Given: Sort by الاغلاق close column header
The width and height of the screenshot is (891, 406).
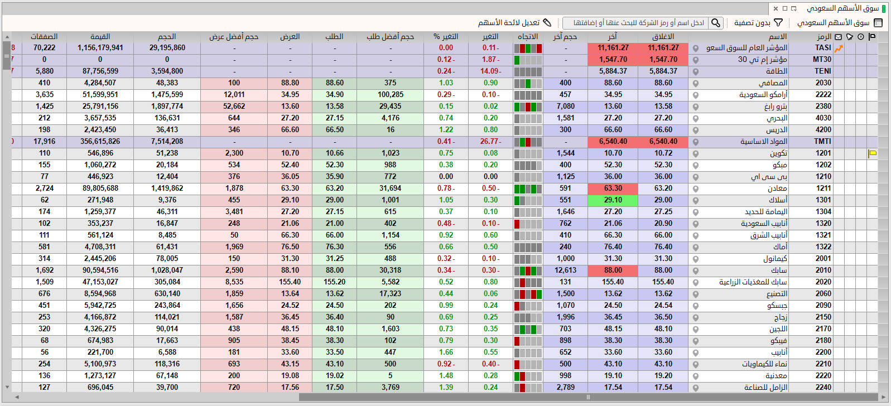Looking at the screenshot, I should (x=663, y=37).
